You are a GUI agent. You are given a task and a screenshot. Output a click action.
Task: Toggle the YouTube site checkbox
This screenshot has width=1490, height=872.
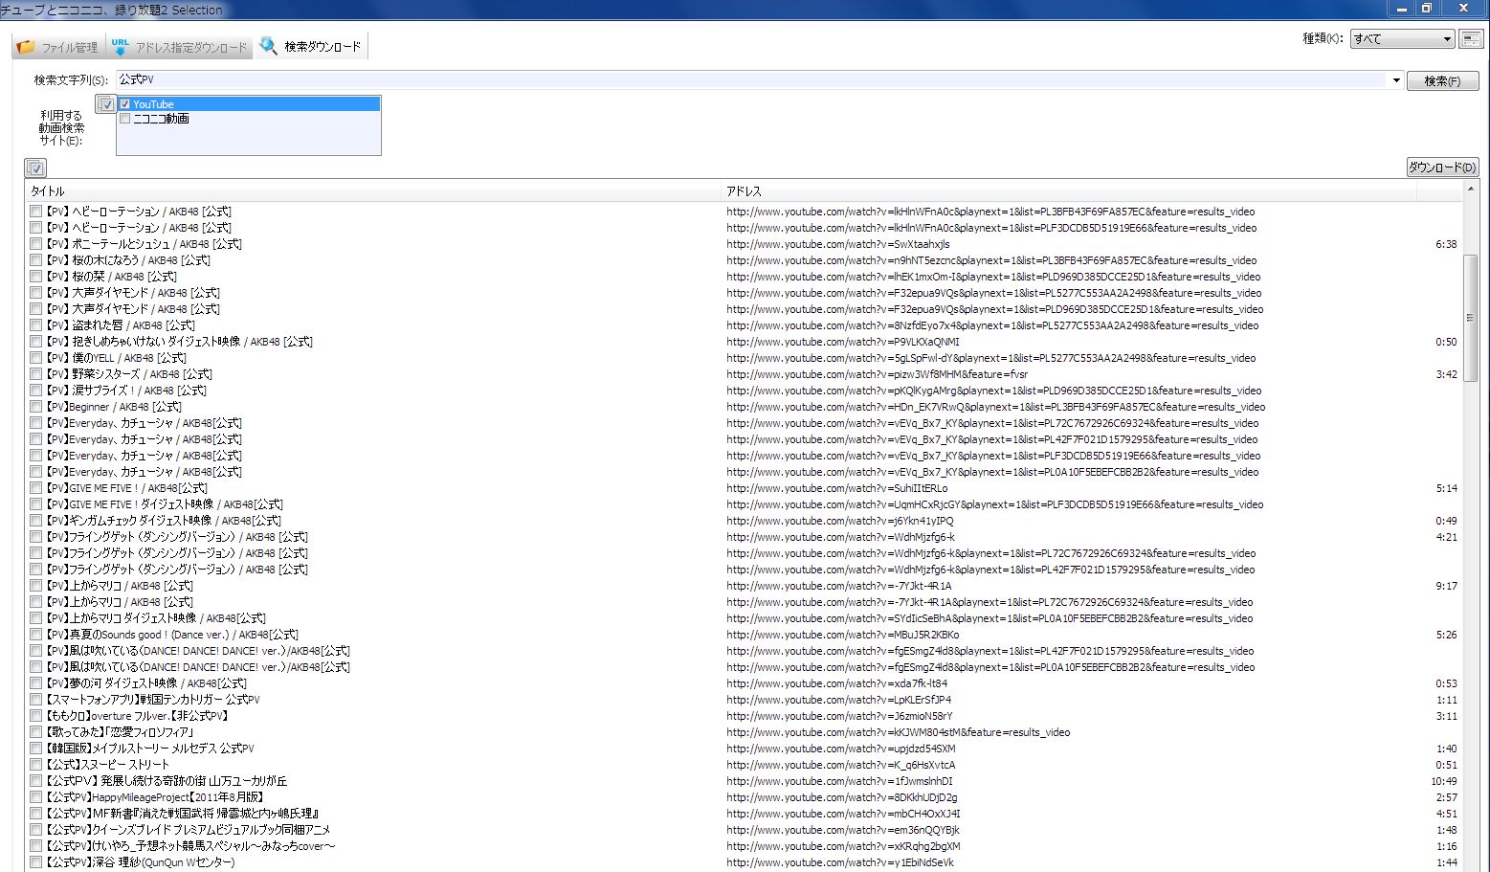(x=125, y=104)
